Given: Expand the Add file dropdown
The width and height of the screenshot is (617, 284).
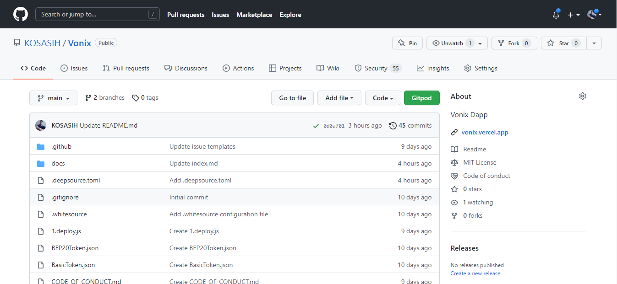Looking at the screenshot, I should click(x=339, y=98).
